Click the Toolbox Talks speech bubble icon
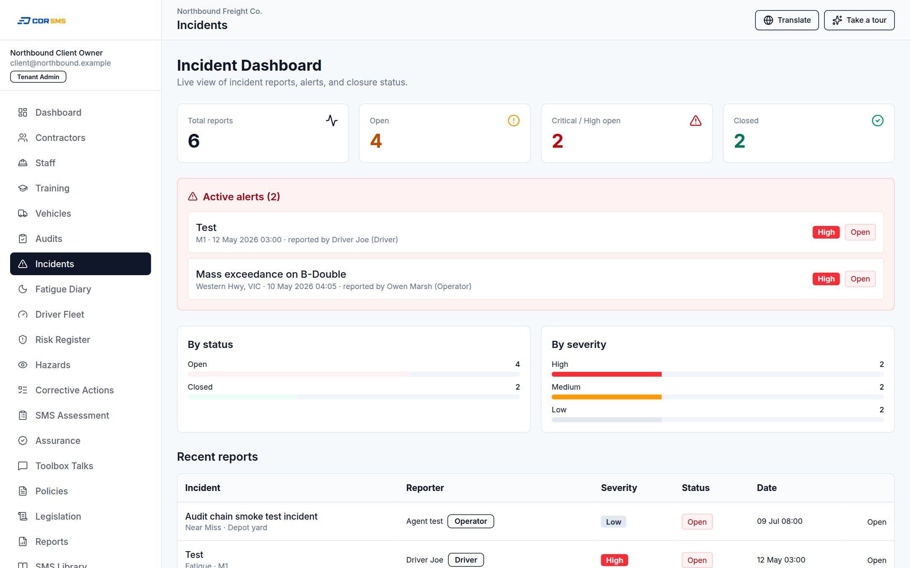 pyautogui.click(x=23, y=466)
